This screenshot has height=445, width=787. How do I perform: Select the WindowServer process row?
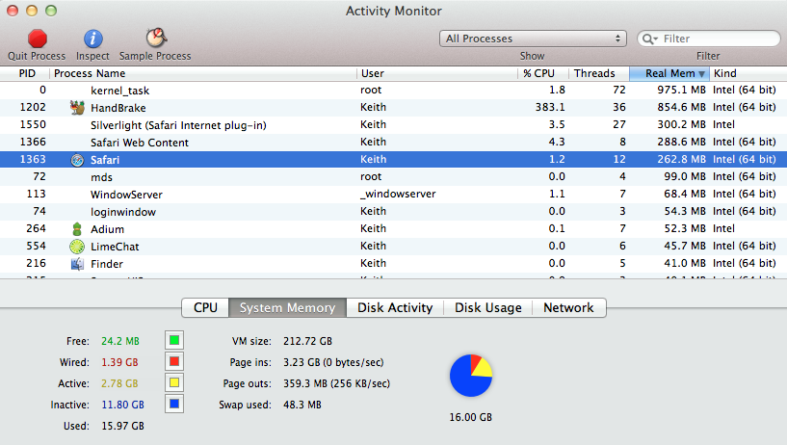(x=393, y=195)
